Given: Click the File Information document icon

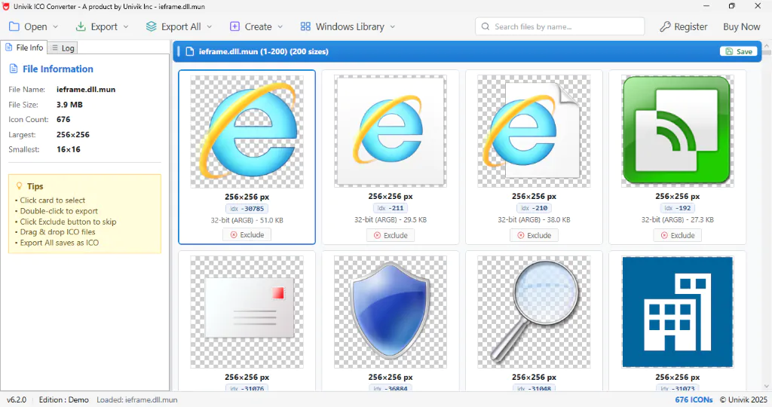Looking at the screenshot, I should [14, 69].
